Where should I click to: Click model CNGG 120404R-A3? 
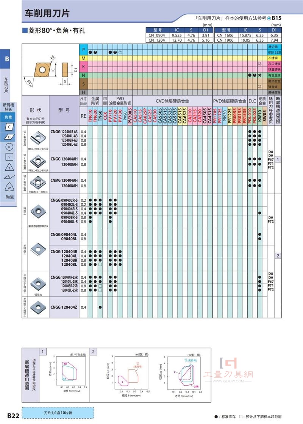[x=64, y=132]
